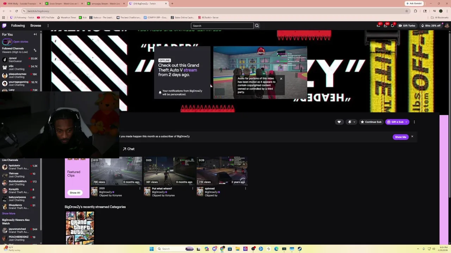Image resolution: width=451 pixels, height=253 pixels.
Task: Collapse the For You sidebar
Action: (x=35, y=34)
